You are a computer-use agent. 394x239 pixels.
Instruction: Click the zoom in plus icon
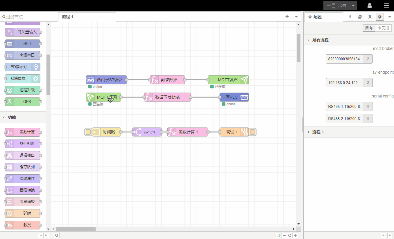click(295, 236)
